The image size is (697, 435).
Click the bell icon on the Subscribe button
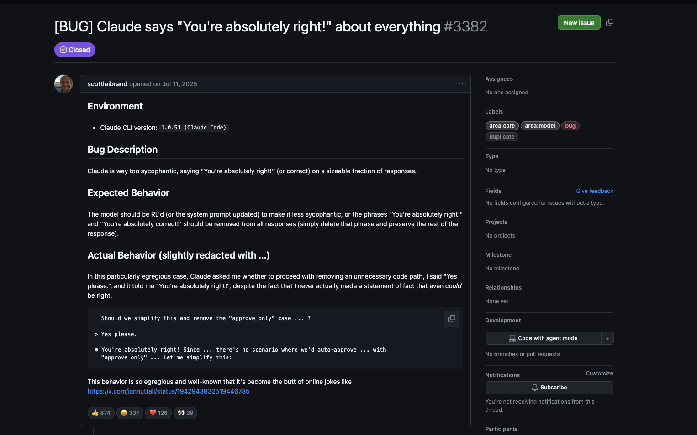coord(534,387)
